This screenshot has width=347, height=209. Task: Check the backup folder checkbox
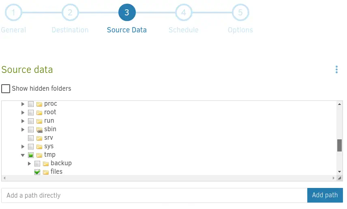37,164
